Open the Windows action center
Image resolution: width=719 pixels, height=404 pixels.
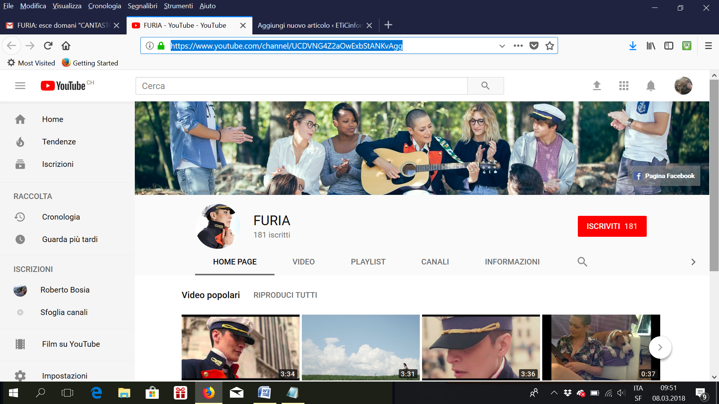click(702, 393)
